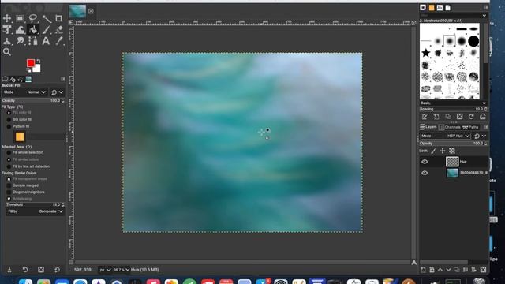Switch to the Channels tab
The width and height of the screenshot is (505, 284).
tap(450, 127)
